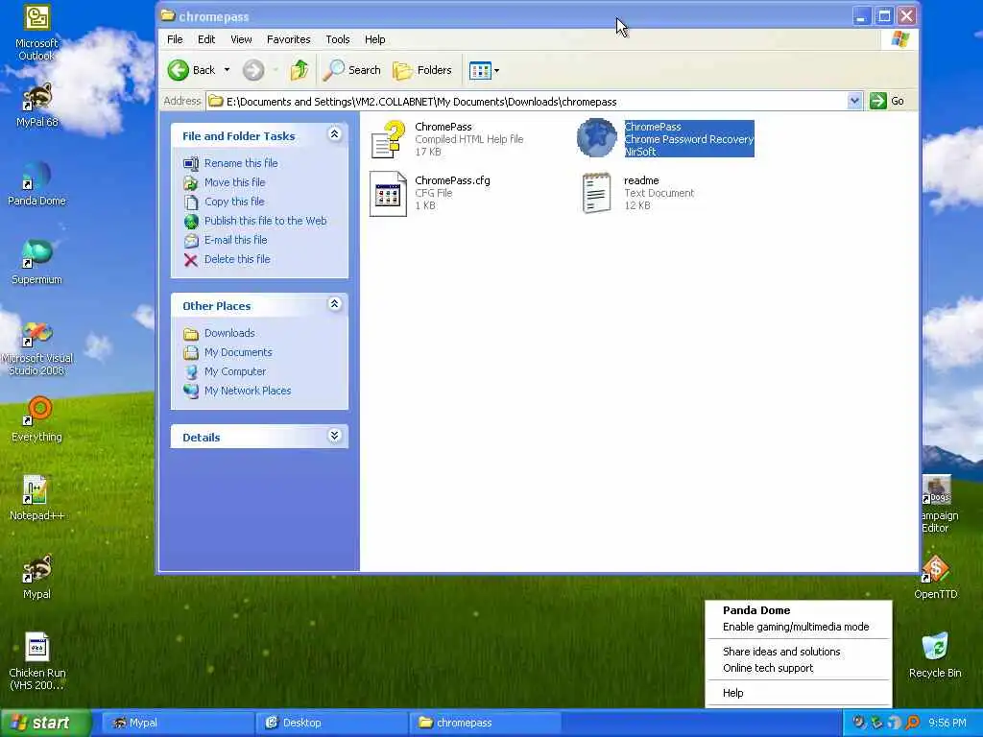
Task: Switch to chromepass taskbar button
Action: click(x=485, y=724)
